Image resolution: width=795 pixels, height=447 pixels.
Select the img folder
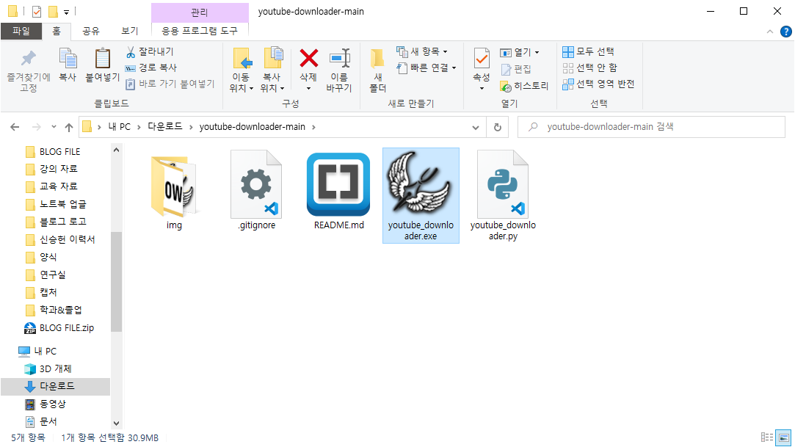(x=174, y=192)
